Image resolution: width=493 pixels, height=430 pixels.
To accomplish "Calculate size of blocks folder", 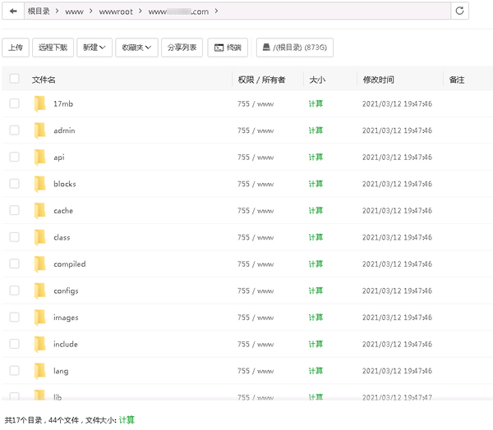I will point(316,184).
